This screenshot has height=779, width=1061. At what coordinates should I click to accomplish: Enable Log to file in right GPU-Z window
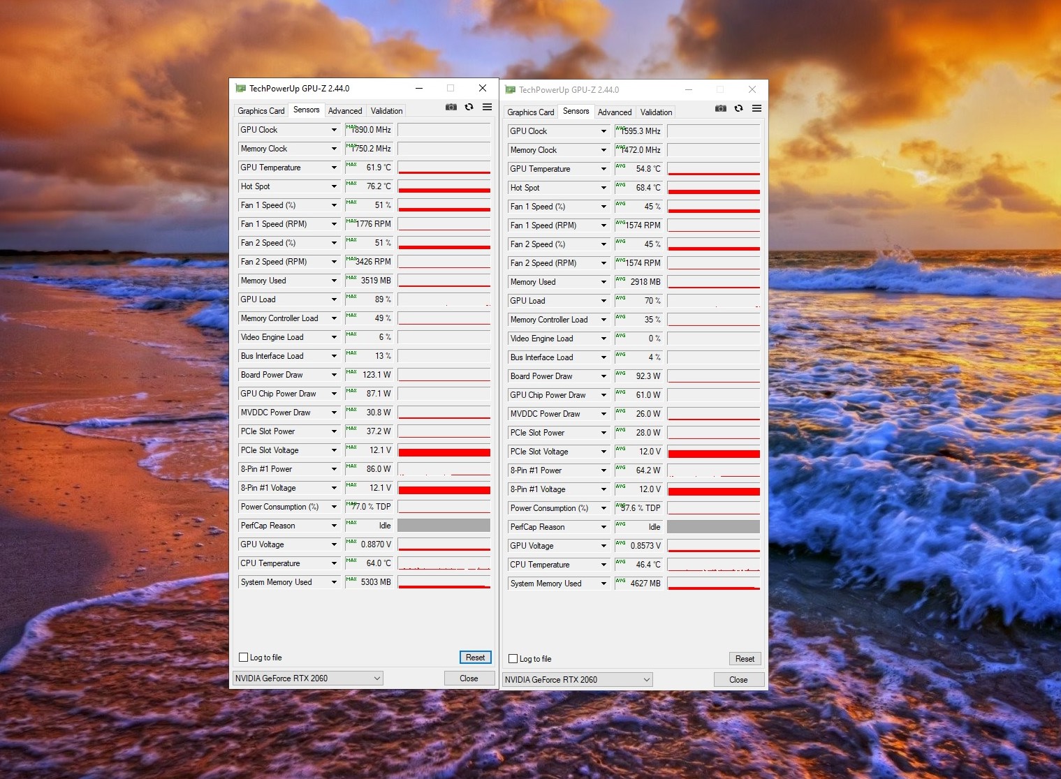click(x=513, y=659)
